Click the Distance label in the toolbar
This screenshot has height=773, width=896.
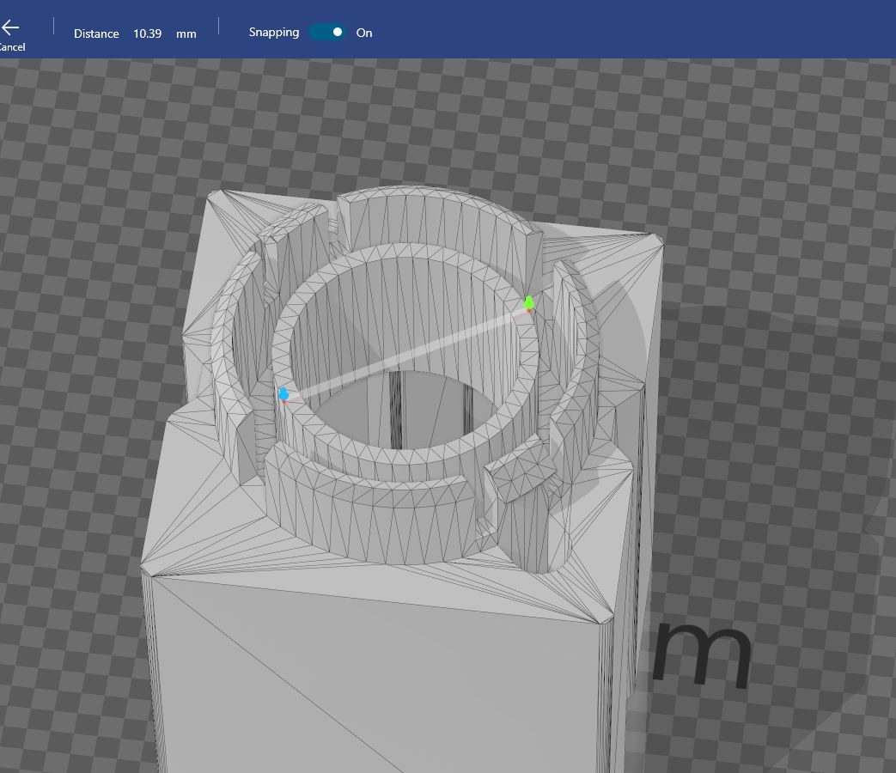pos(96,33)
